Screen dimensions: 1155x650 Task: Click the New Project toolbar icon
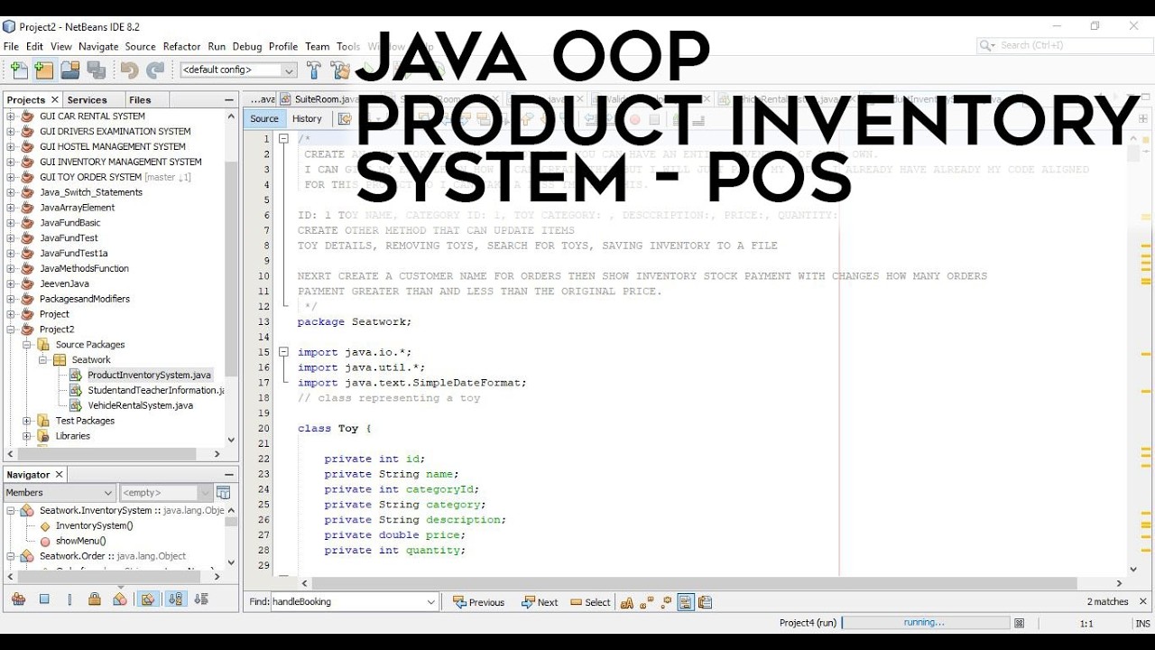(x=44, y=70)
